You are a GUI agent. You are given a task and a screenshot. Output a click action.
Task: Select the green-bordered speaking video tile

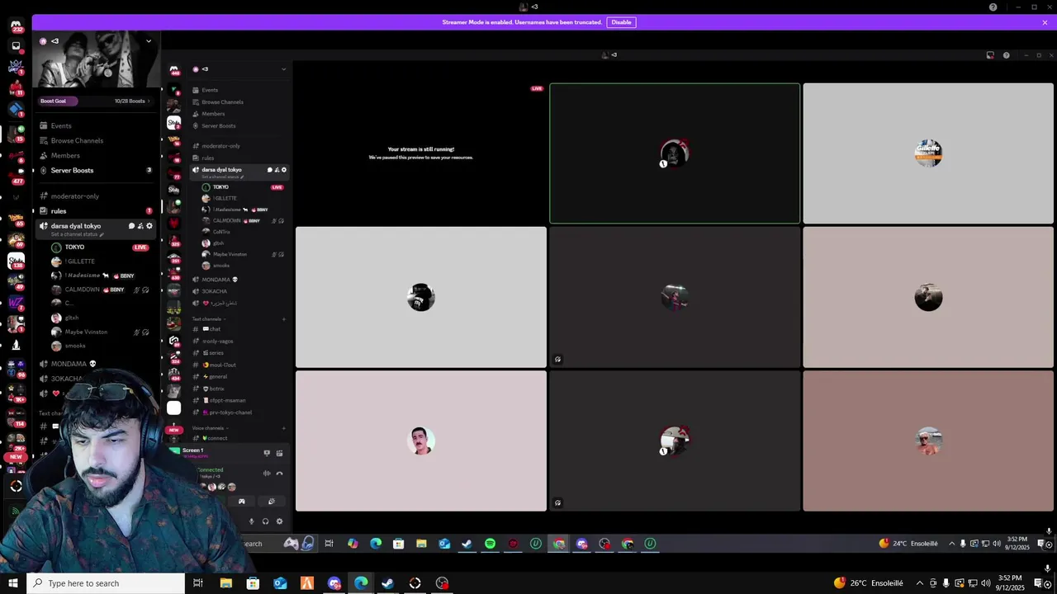675,153
